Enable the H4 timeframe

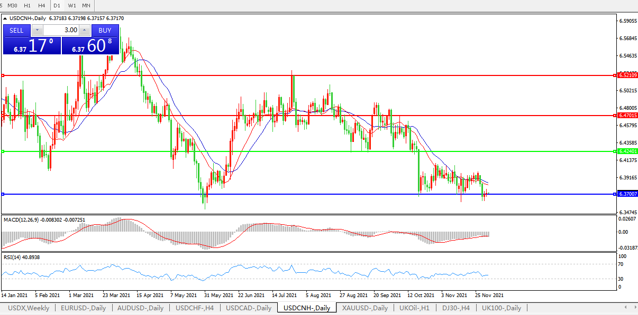[41, 5]
